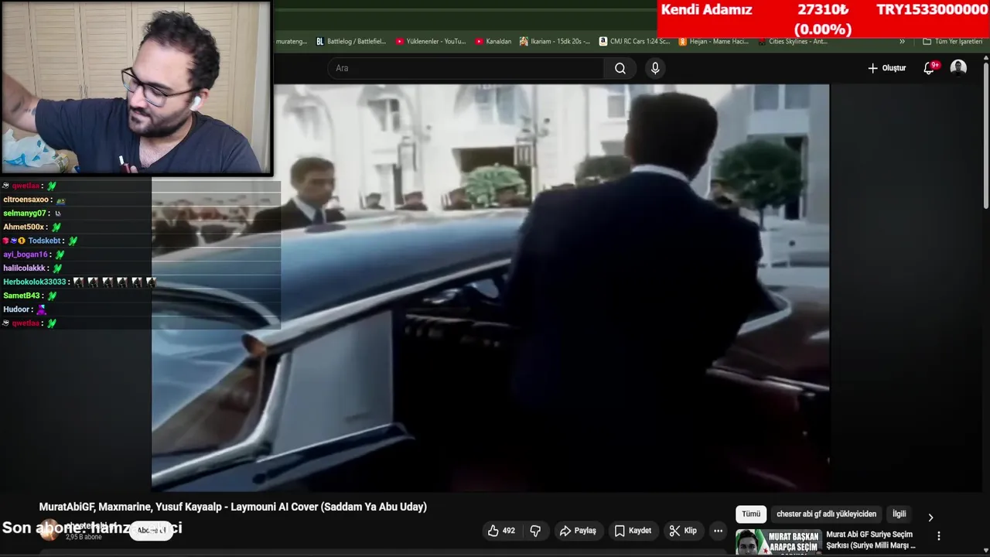Click chat username Todskebt
Image resolution: width=990 pixels, height=557 pixels.
coord(44,241)
